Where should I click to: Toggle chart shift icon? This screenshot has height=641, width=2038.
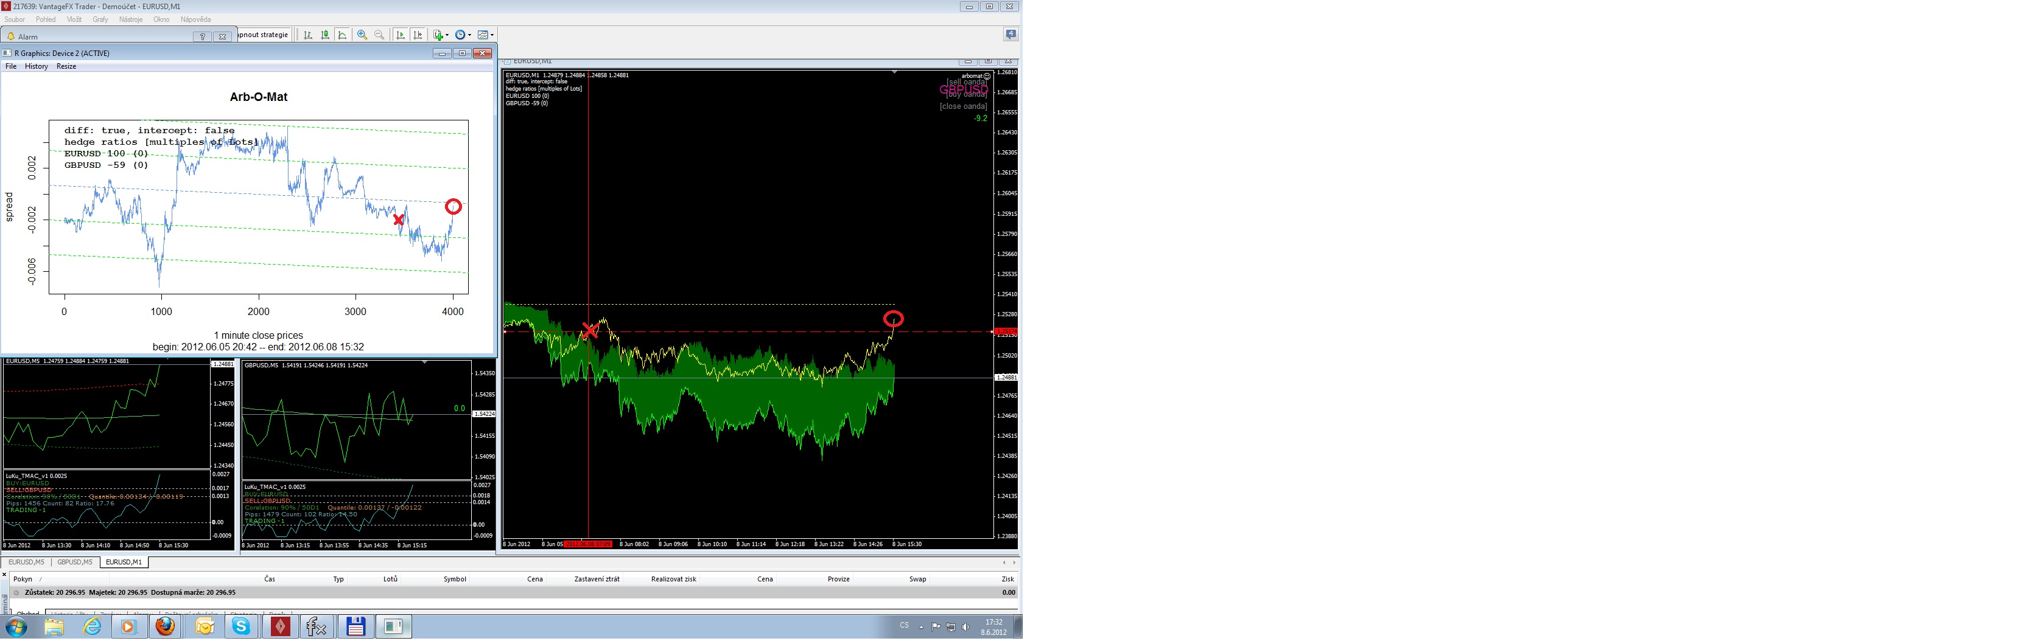[x=418, y=35]
